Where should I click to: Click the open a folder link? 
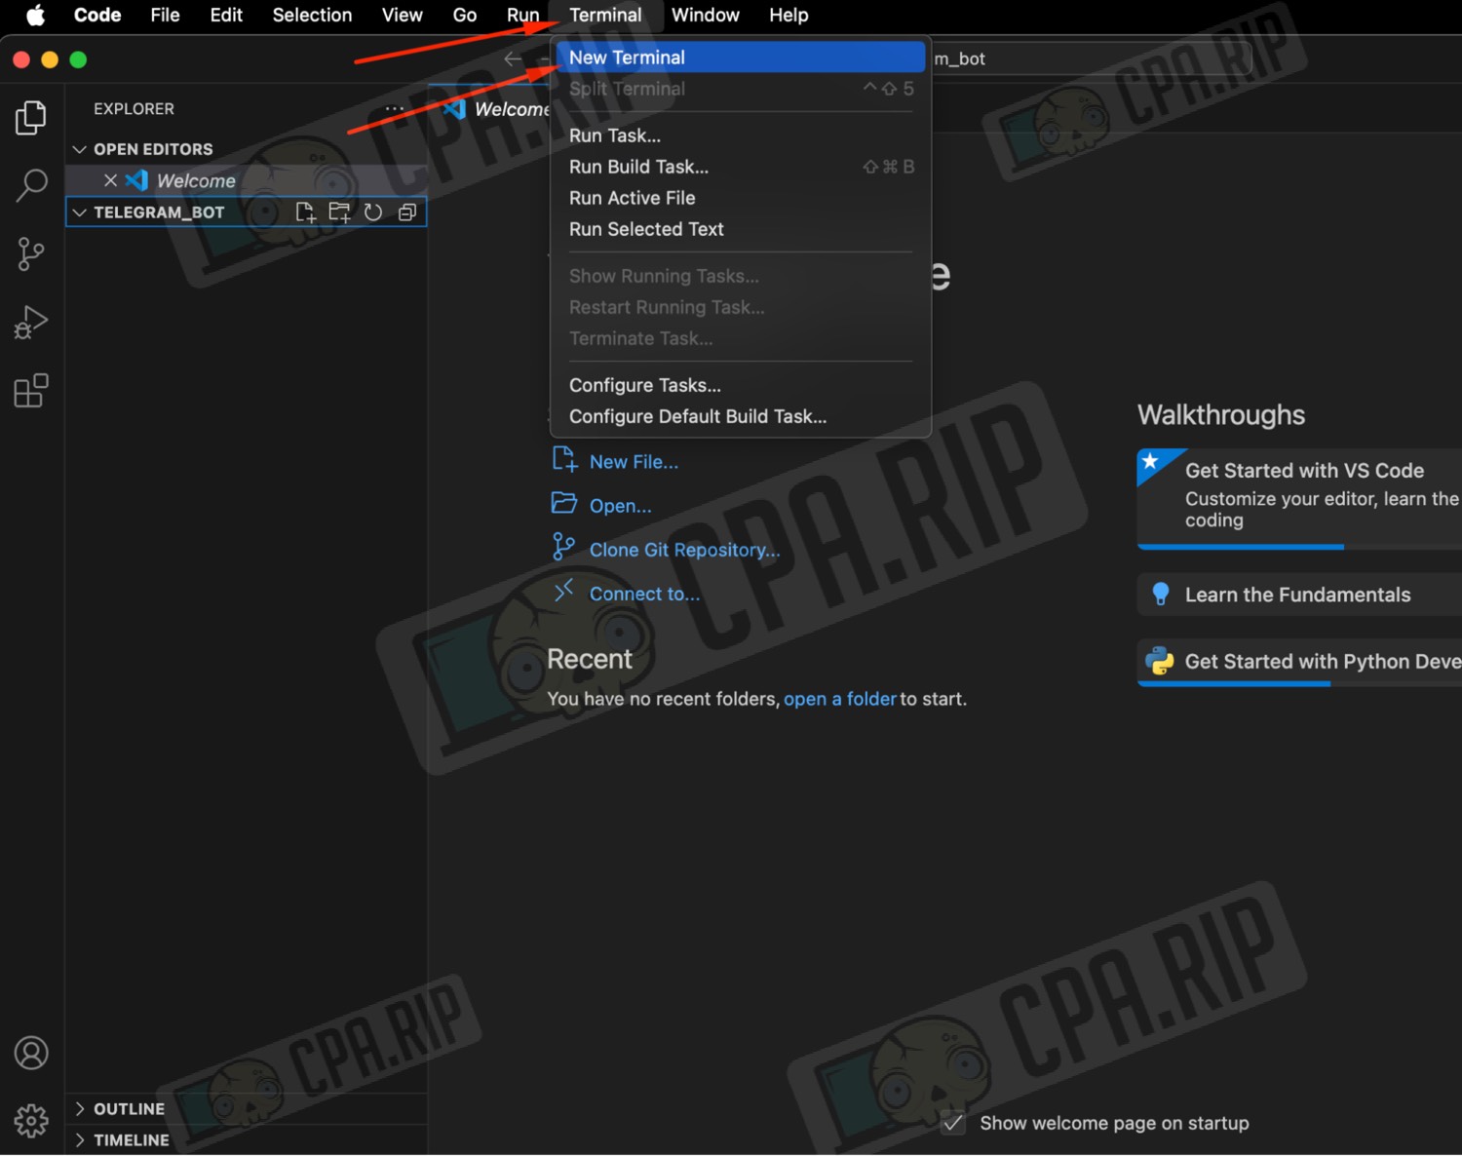point(839,699)
